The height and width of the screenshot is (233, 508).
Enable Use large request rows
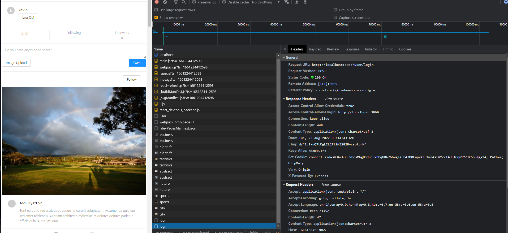click(x=156, y=10)
